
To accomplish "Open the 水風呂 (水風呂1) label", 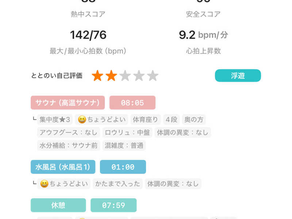I will pyautogui.click(x=63, y=167).
